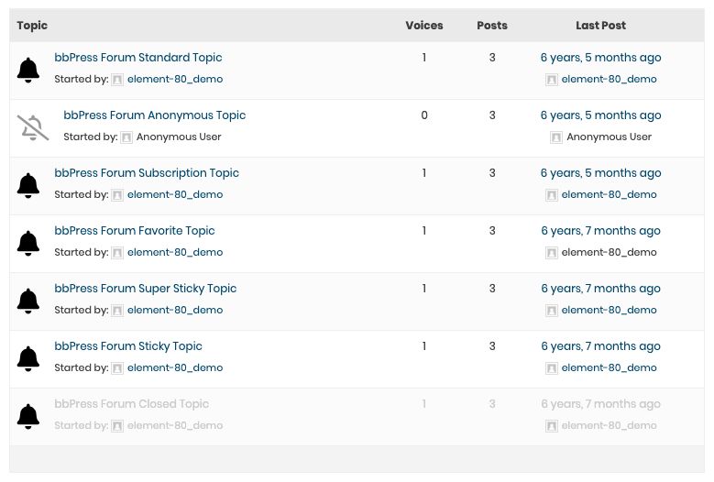The height and width of the screenshot is (482, 714).
Task: Click posts count 3 in Standard Topic row
Action: point(492,58)
